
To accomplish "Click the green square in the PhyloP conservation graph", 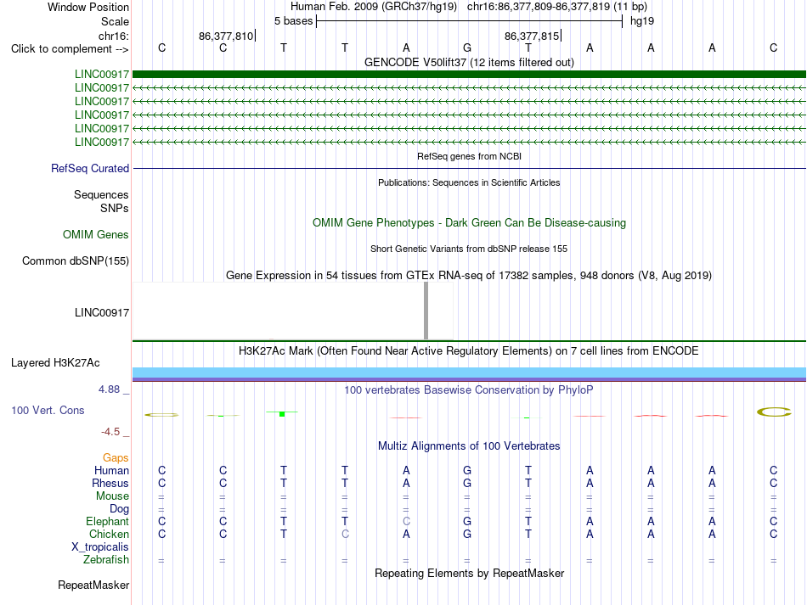I will pyautogui.click(x=282, y=414).
